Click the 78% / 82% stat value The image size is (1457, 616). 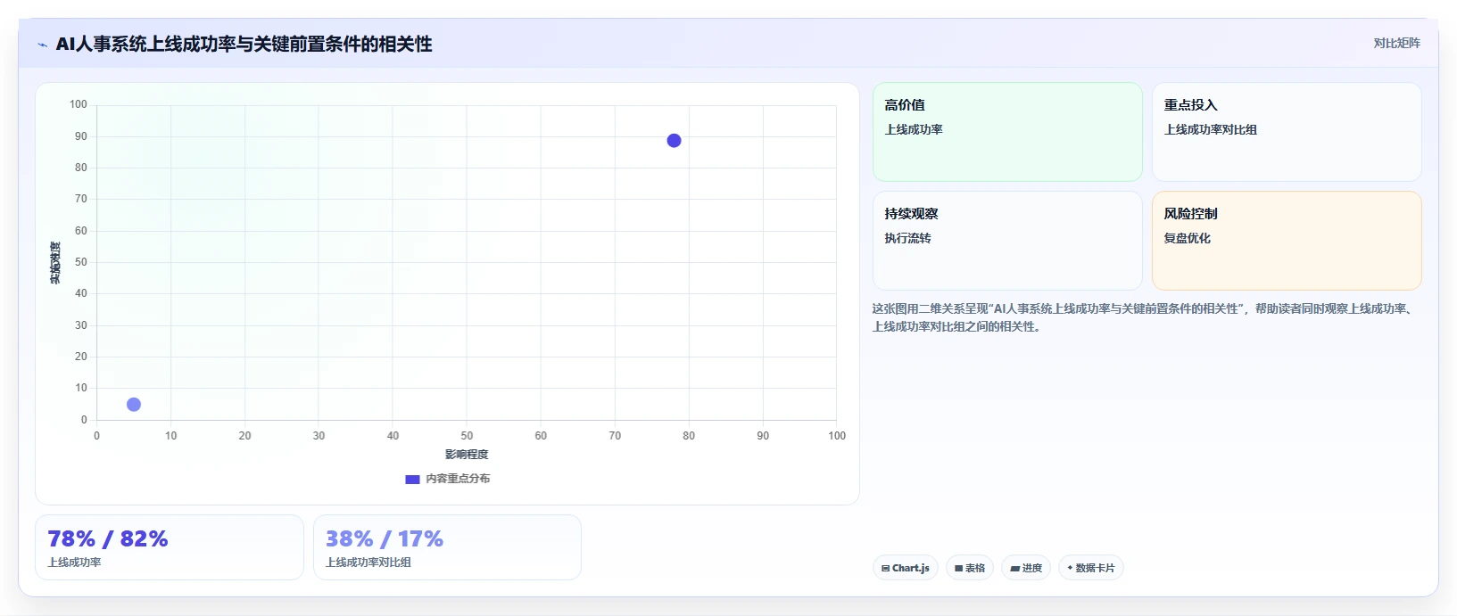[108, 539]
